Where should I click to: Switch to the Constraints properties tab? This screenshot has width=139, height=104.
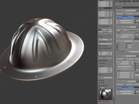coord(130,1)
